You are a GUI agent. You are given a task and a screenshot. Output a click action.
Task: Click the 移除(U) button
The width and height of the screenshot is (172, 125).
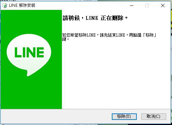(x=124, y=116)
